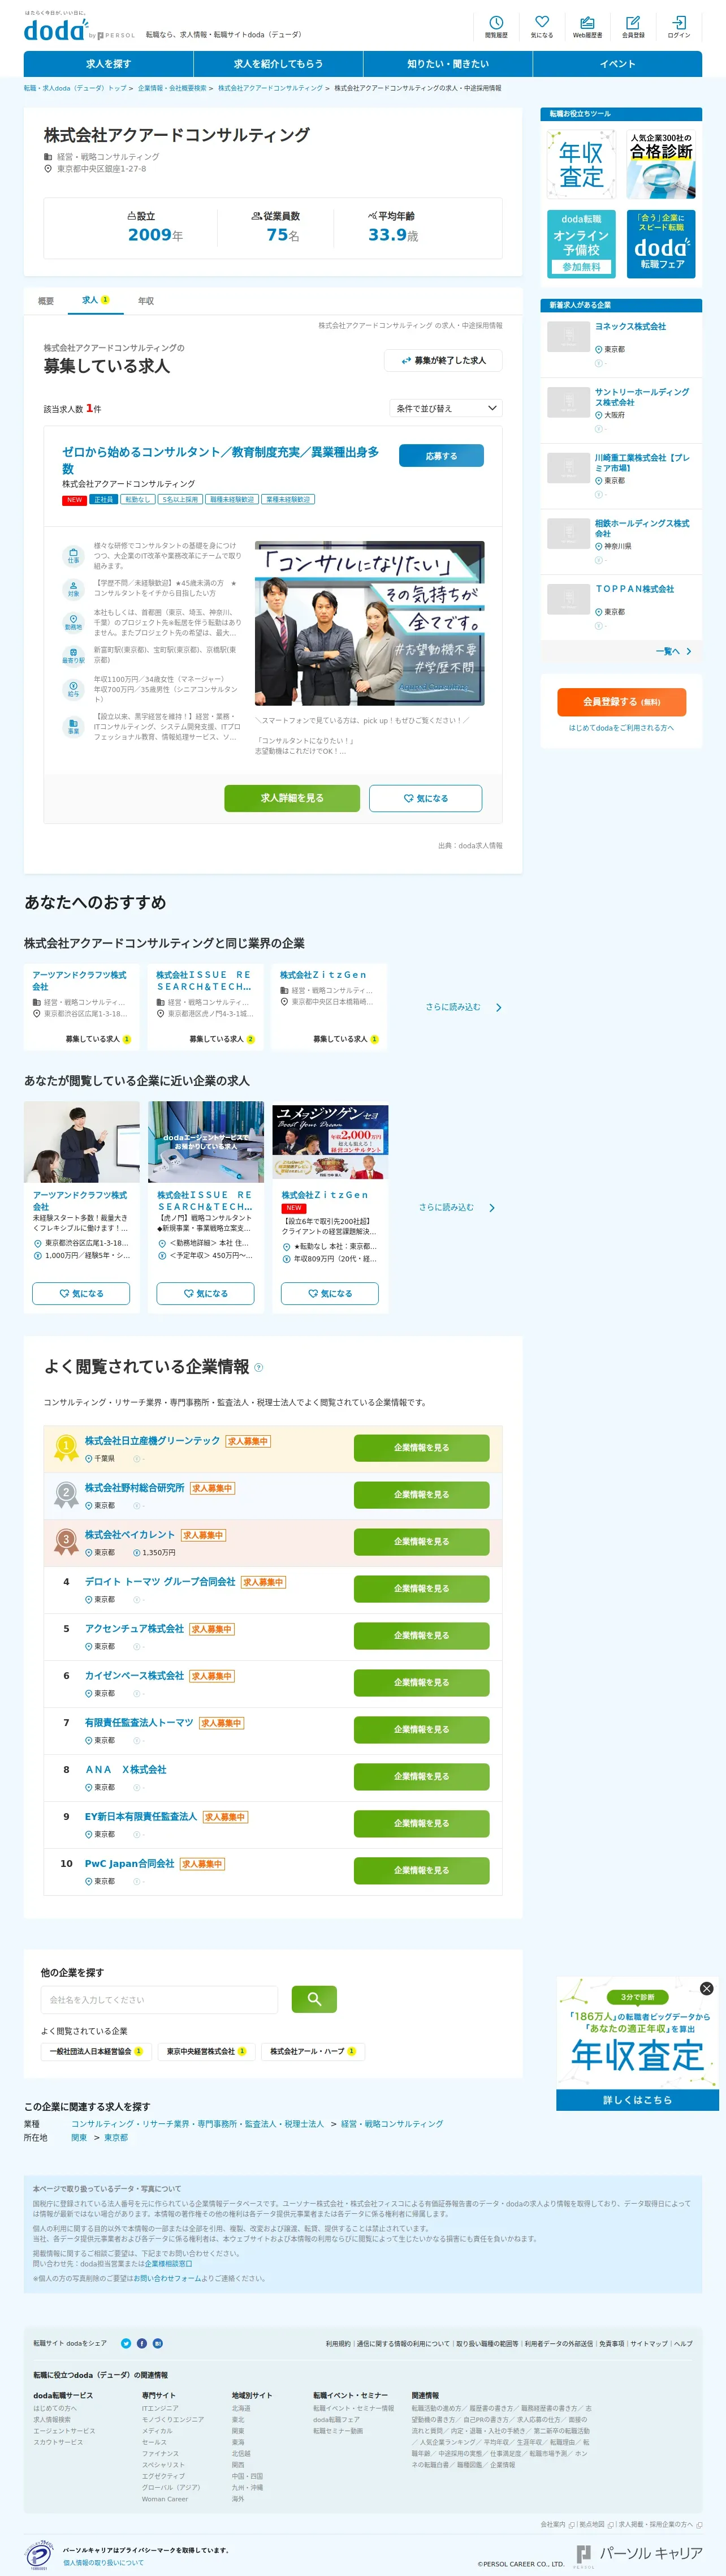Open the イベント navigation menu
The width and height of the screenshot is (726, 2576).
coord(617,64)
